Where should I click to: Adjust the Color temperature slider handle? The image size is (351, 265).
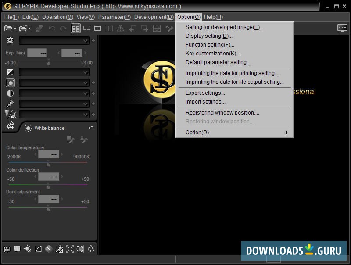[48, 164]
